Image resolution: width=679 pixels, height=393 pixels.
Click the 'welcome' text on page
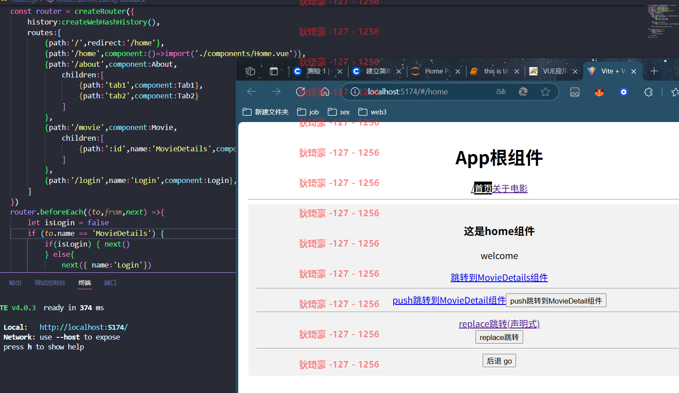(499, 256)
